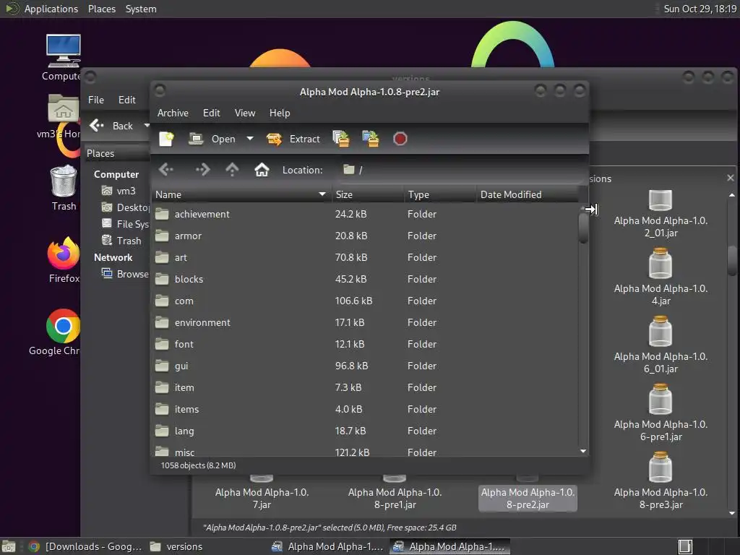Open Firefox desktop icon

64,260
